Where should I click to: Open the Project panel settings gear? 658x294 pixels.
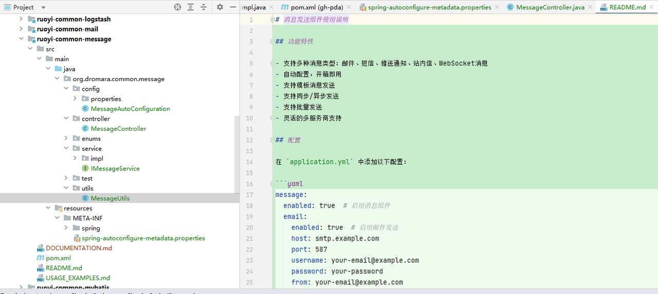pos(220,7)
